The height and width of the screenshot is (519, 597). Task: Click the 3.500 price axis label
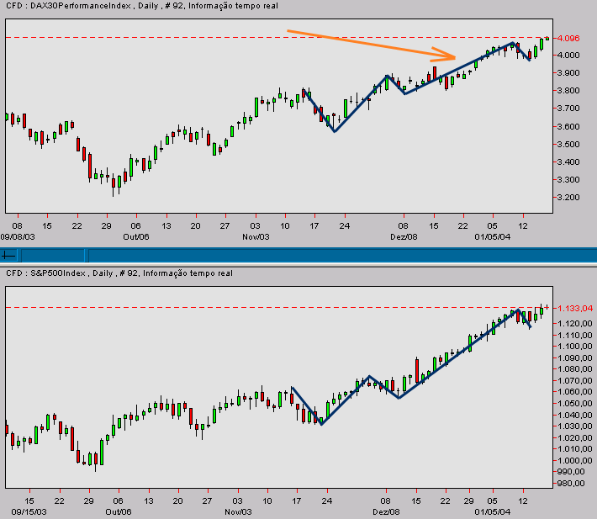[x=568, y=145]
